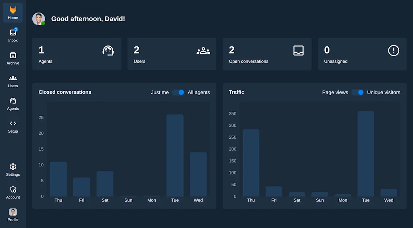Open the Users count card

(172, 54)
